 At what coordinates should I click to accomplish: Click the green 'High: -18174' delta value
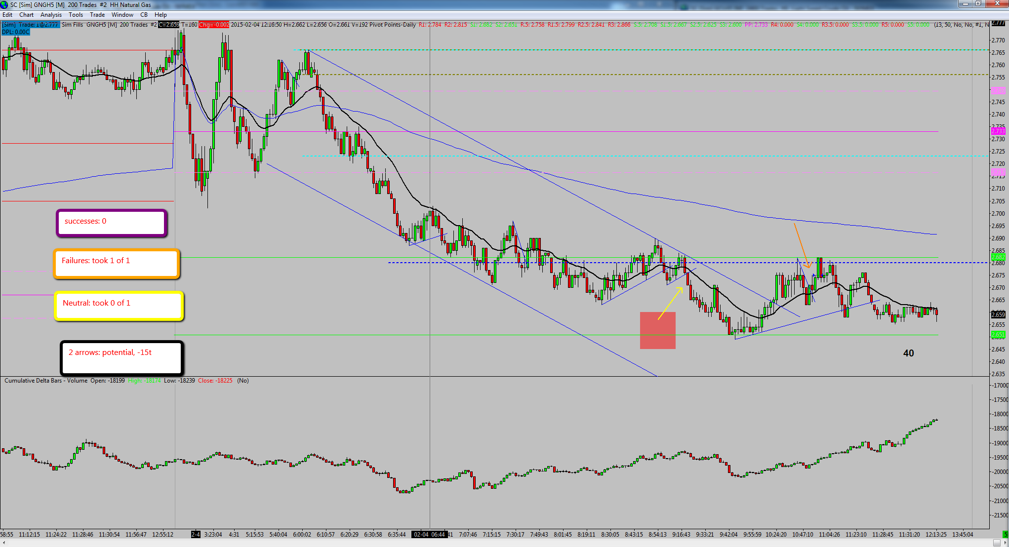click(x=144, y=381)
